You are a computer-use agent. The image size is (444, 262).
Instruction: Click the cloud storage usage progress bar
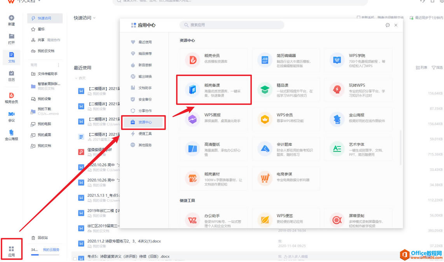pyautogui.click(x=45, y=255)
